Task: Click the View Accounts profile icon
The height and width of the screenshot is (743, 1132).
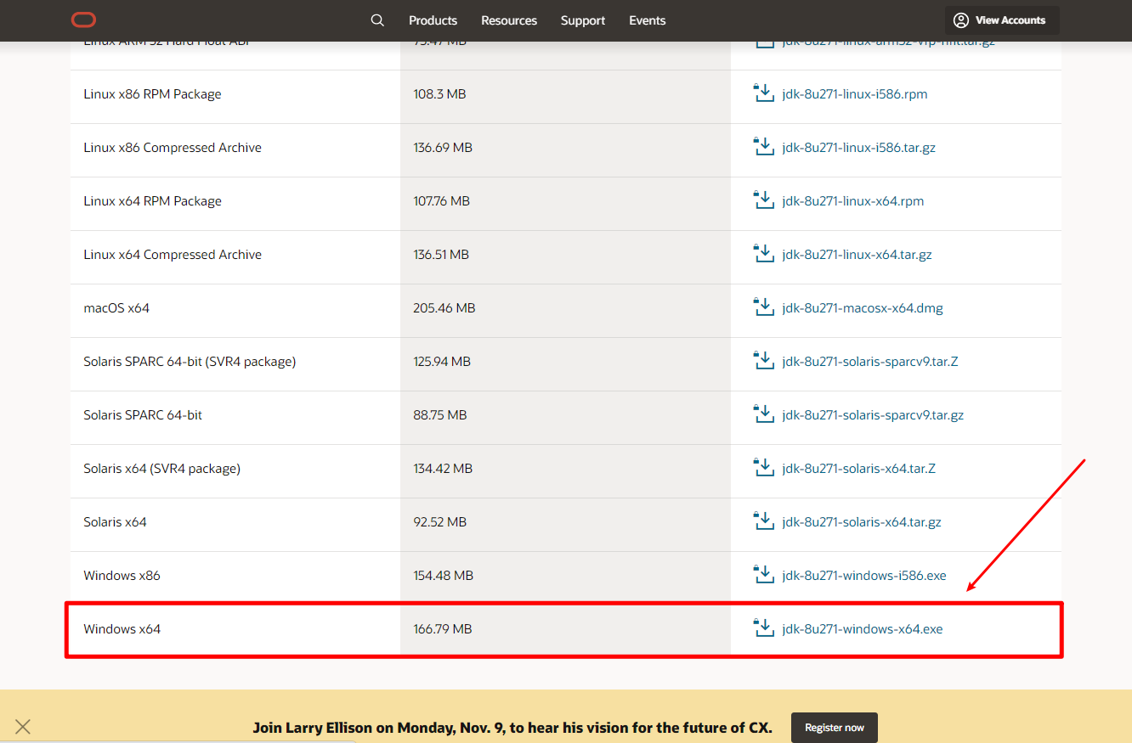Action: [961, 20]
